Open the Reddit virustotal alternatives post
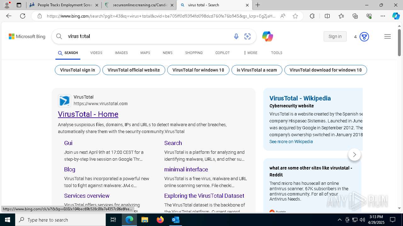403x226 pixels. click(x=311, y=171)
